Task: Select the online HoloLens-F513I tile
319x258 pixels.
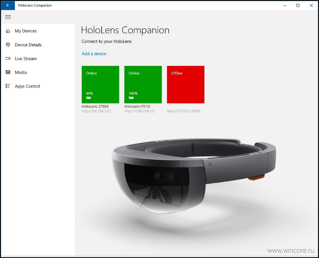Action: click(x=143, y=85)
